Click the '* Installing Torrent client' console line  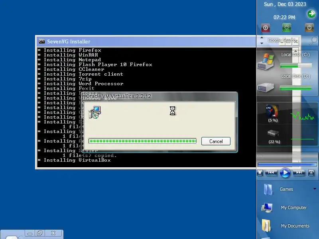coord(81,74)
